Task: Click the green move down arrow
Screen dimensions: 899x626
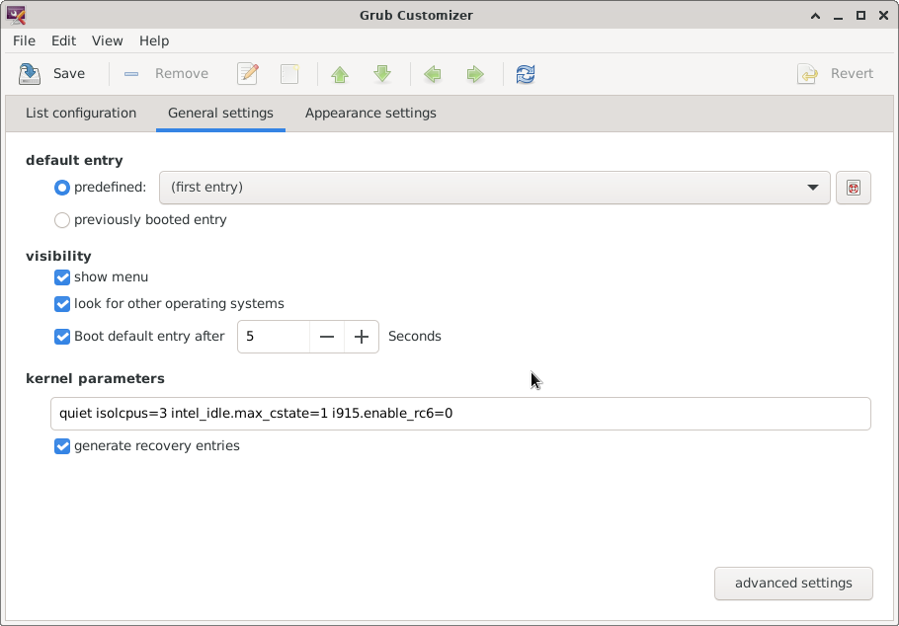Action: [382, 74]
